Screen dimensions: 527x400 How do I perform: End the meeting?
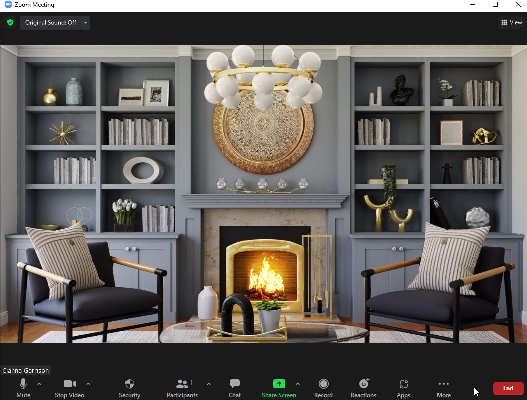click(x=508, y=388)
